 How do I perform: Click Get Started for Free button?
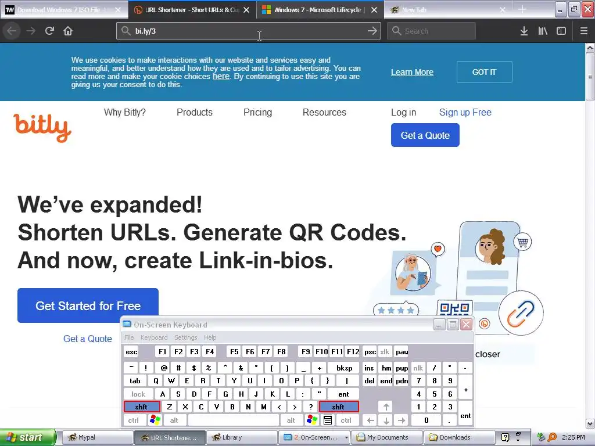tap(88, 305)
